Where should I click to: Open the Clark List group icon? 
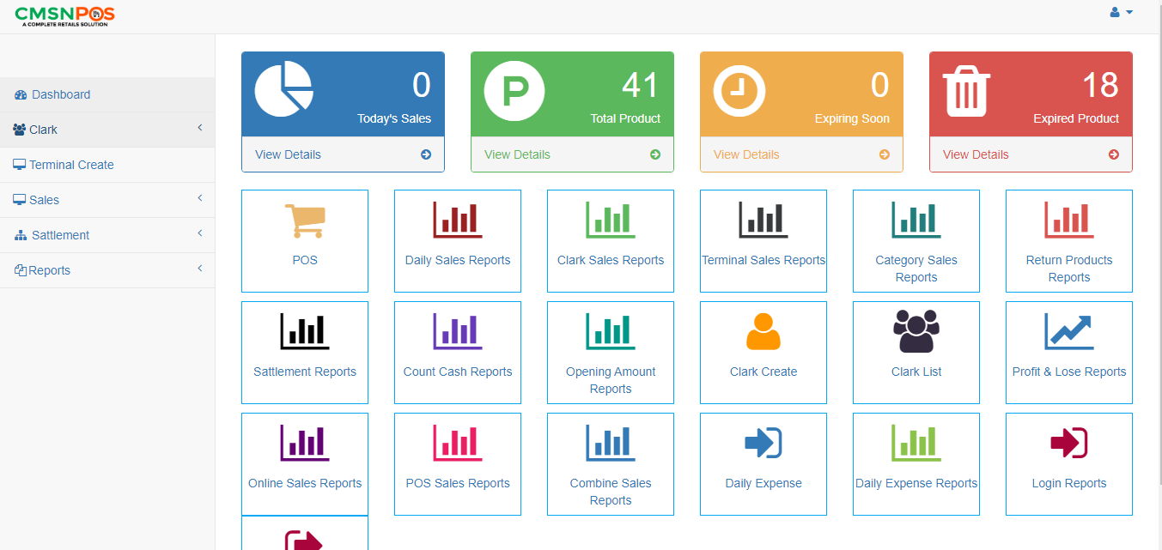916,331
